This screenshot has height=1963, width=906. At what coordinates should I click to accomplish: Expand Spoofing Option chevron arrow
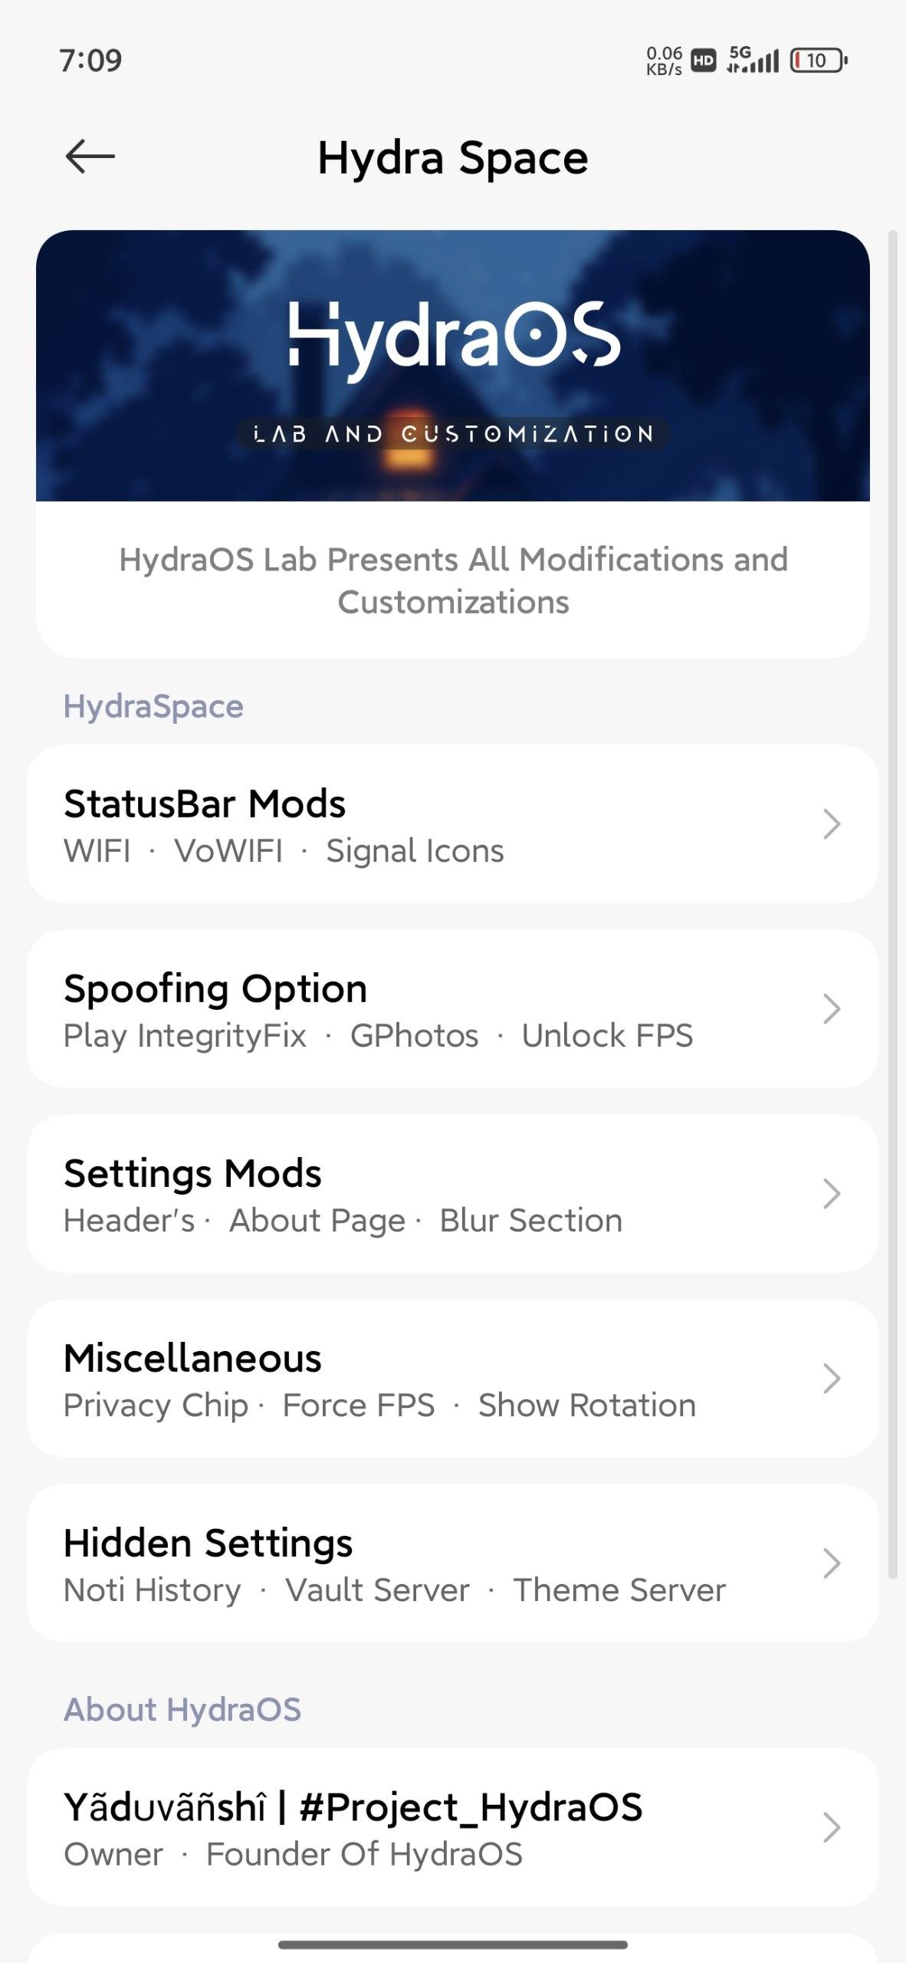[x=832, y=1009]
